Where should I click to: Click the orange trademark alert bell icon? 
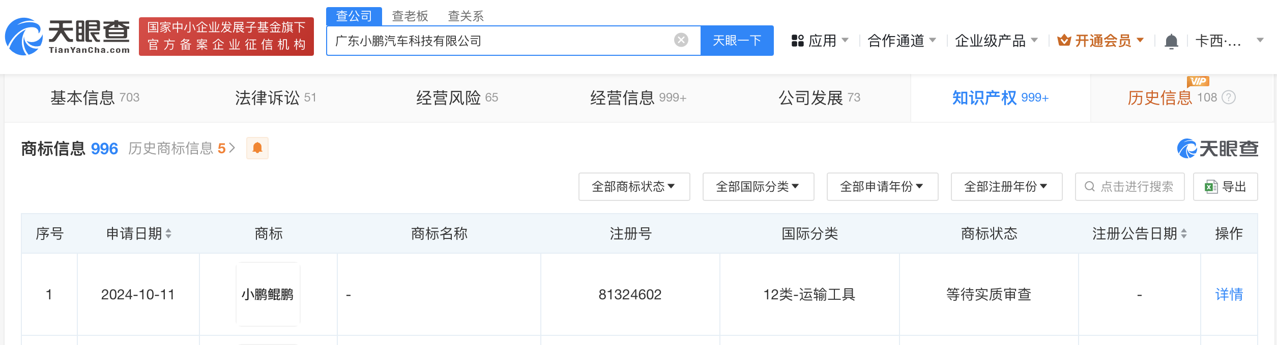click(x=257, y=148)
